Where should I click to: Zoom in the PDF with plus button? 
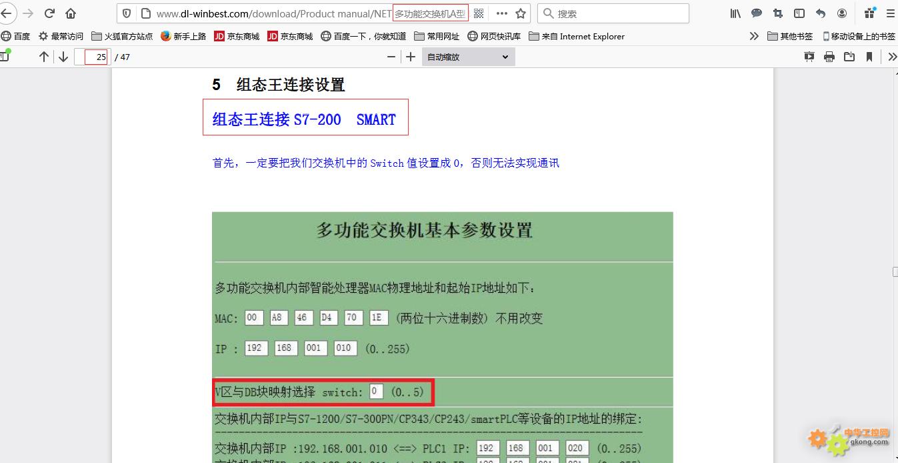(x=411, y=57)
